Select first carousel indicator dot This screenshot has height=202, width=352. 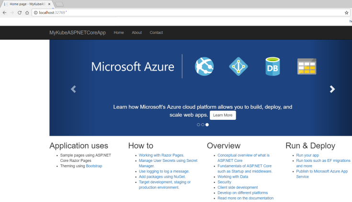198,125
